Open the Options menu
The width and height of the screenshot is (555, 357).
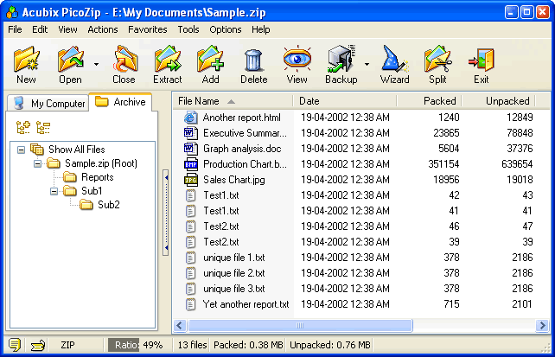(225, 29)
